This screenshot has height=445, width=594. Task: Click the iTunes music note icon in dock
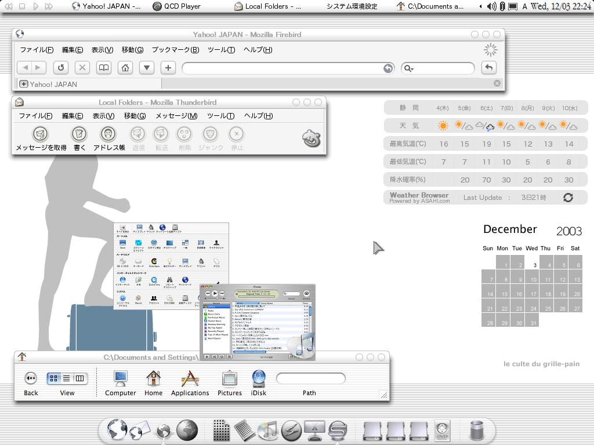coord(267,430)
